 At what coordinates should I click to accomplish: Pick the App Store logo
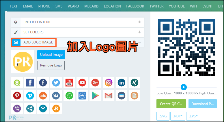click(x=82, y=96)
